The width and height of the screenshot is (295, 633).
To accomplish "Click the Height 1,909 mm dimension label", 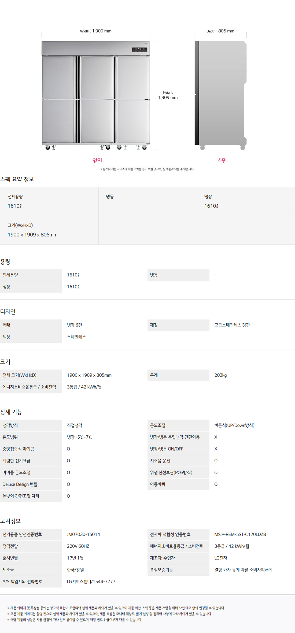I will pos(168,95).
